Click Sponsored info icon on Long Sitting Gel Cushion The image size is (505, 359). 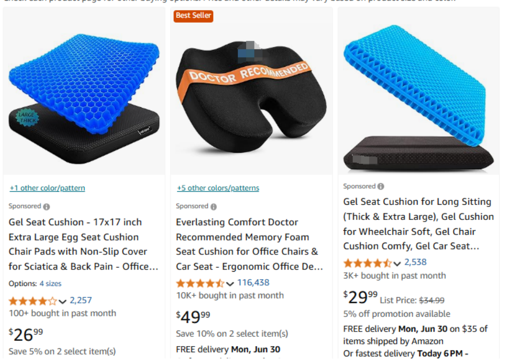tap(381, 187)
